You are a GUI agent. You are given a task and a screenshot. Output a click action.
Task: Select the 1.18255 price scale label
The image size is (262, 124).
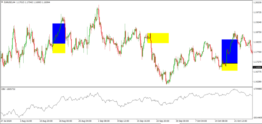click(x=258, y=42)
